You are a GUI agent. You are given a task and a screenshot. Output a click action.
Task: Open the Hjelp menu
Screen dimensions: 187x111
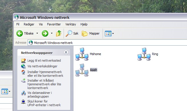84,24
